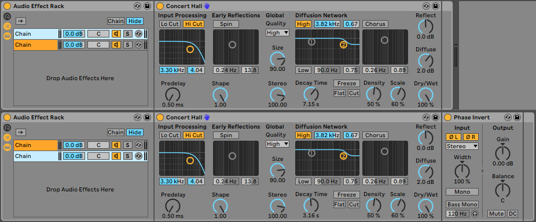Deactivate the upper Concert Hall device
The image size is (536, 222).
(x=160, y=6)
